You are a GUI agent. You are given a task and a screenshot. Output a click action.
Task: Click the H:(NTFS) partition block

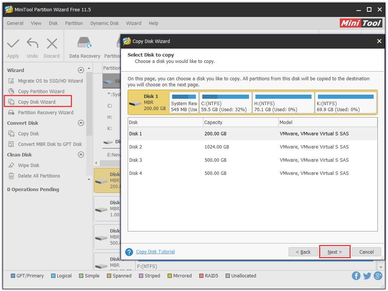[x=283, y=103]
